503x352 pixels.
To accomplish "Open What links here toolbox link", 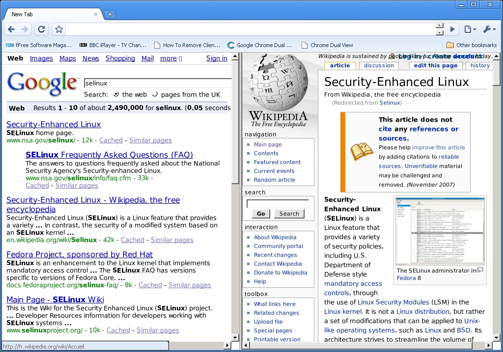I will pos(275,304).
